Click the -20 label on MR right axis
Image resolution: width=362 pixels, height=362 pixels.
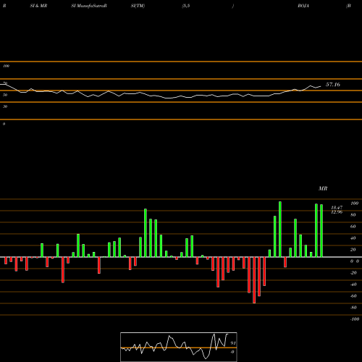353,273
